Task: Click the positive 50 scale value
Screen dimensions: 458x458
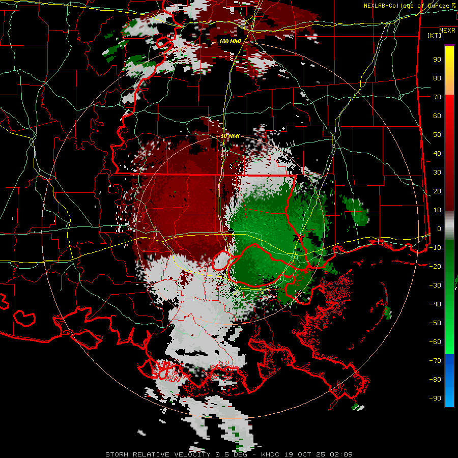Action: [437, 135]
